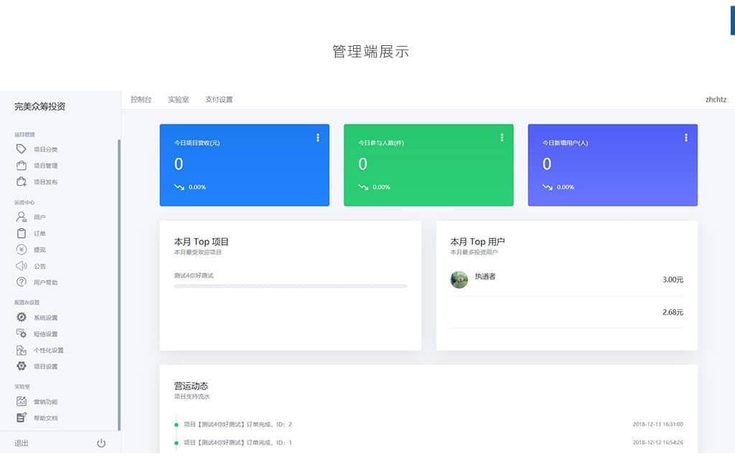Click the green dot for order ID: 1
The height and width of the screenshot is (469, 735).
coord(177,442)
